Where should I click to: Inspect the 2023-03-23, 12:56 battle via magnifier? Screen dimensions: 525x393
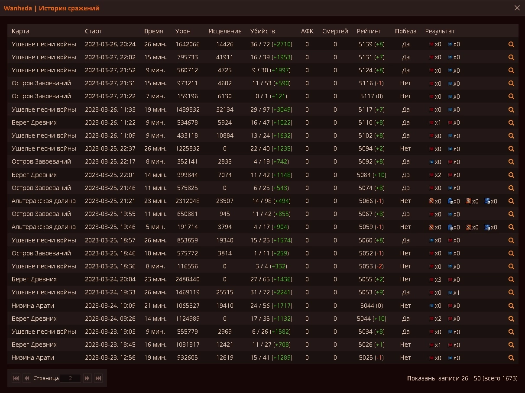511,358
